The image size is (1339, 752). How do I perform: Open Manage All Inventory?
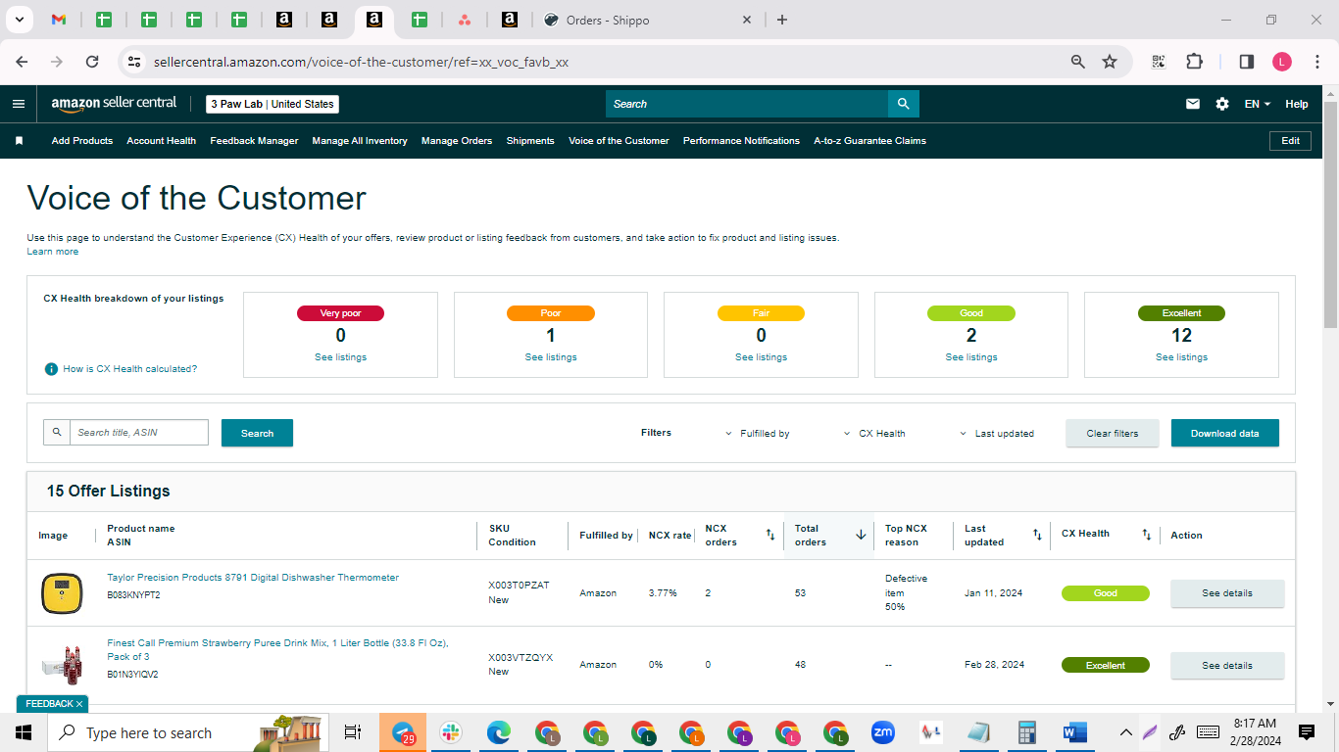click(360, 141)
